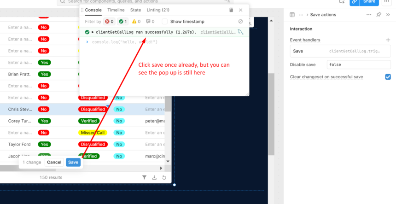Download the table data

pos(154,177)
